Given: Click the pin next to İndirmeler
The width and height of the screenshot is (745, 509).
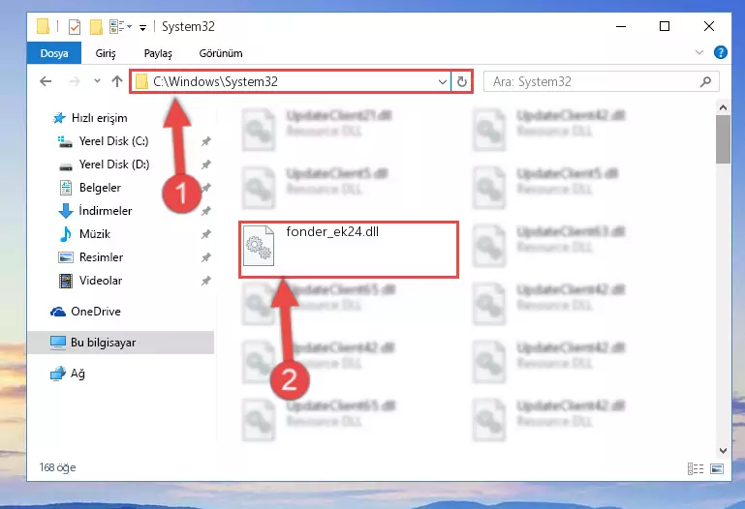Looking at the screenshot, I should coord(205,211).
